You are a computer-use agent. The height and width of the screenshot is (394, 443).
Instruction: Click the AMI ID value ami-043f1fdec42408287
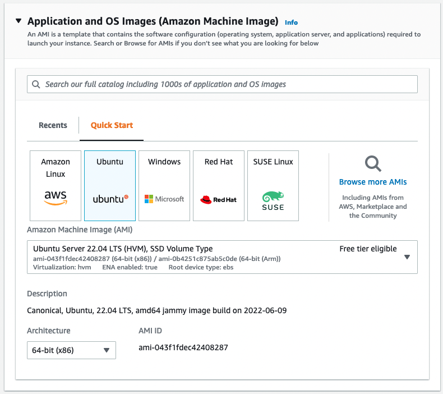[x=183, y=347]
